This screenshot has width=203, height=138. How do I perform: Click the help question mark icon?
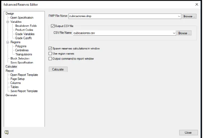(6, 132)
